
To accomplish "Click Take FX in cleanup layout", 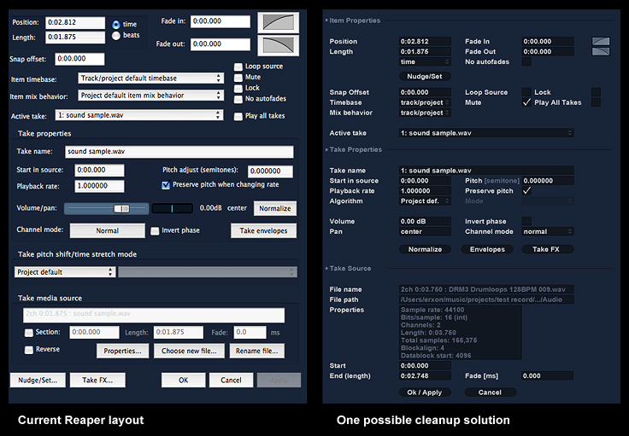I will coord(548,249).
